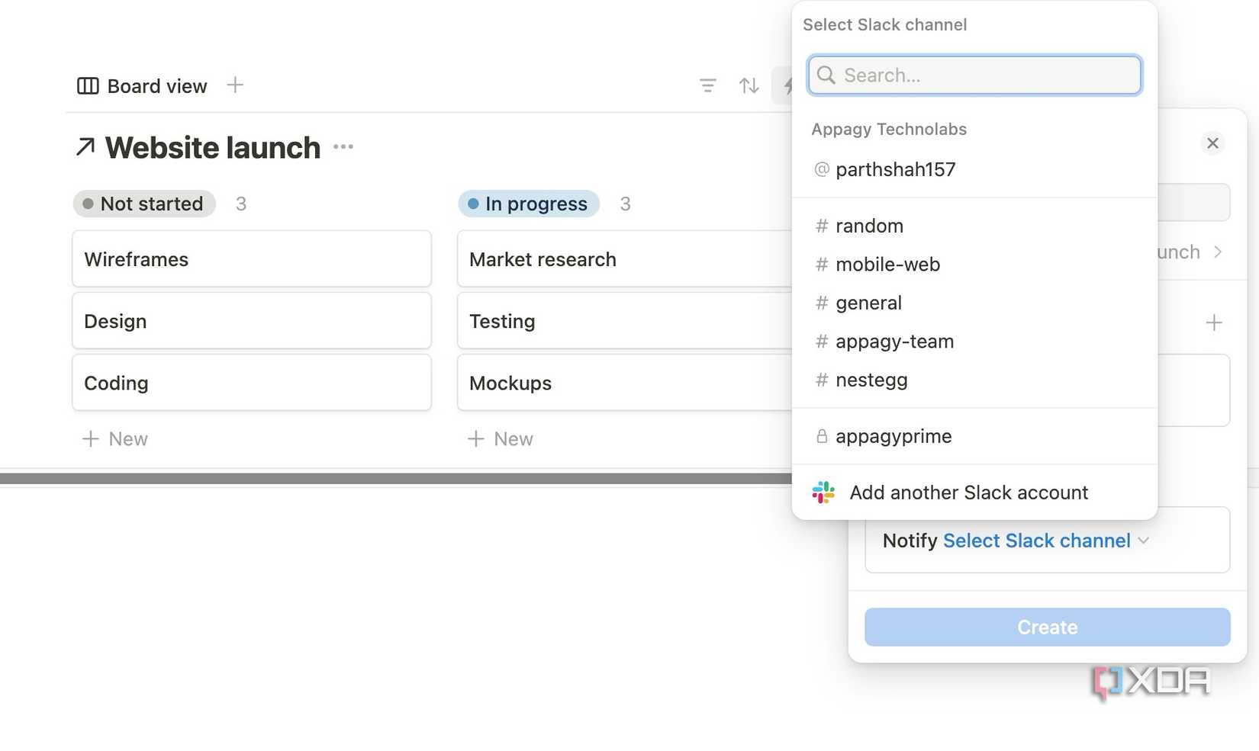Expand the chevron next to launch
Viewport: 1259px width, 751px height.
1218,252
